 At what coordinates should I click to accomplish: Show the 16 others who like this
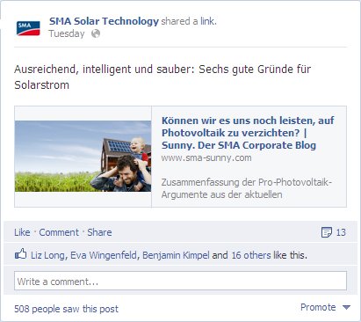pyautogui.click(x=251, y=255)
